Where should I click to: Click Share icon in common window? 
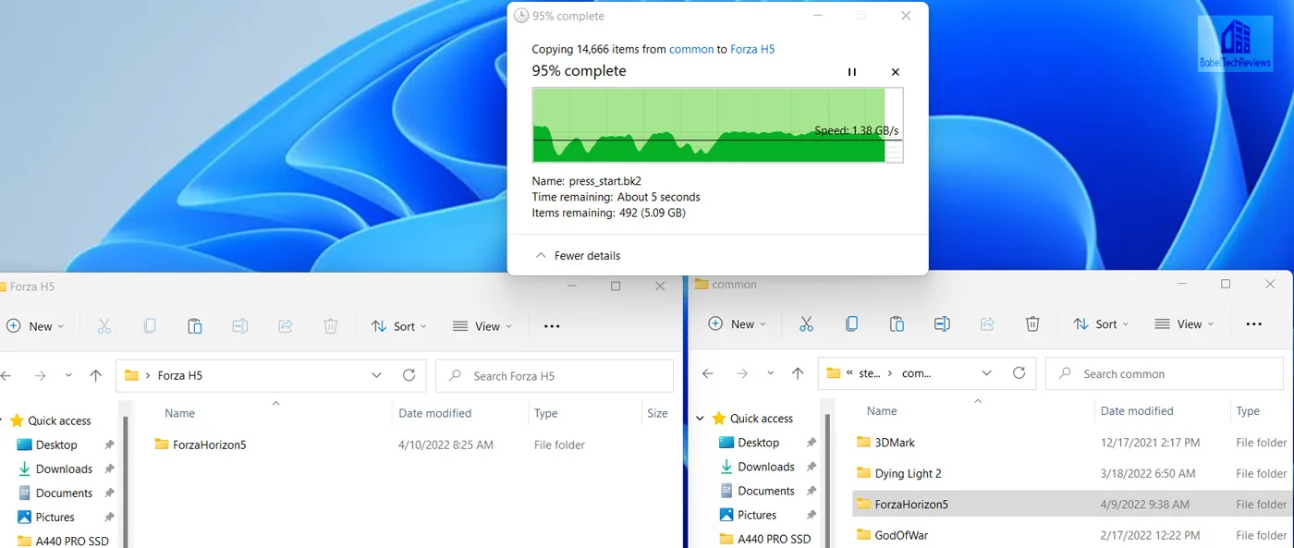pyautogui.click(x=987, y=324)
